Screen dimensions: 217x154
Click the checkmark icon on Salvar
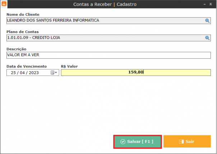(x=123, y=141)
